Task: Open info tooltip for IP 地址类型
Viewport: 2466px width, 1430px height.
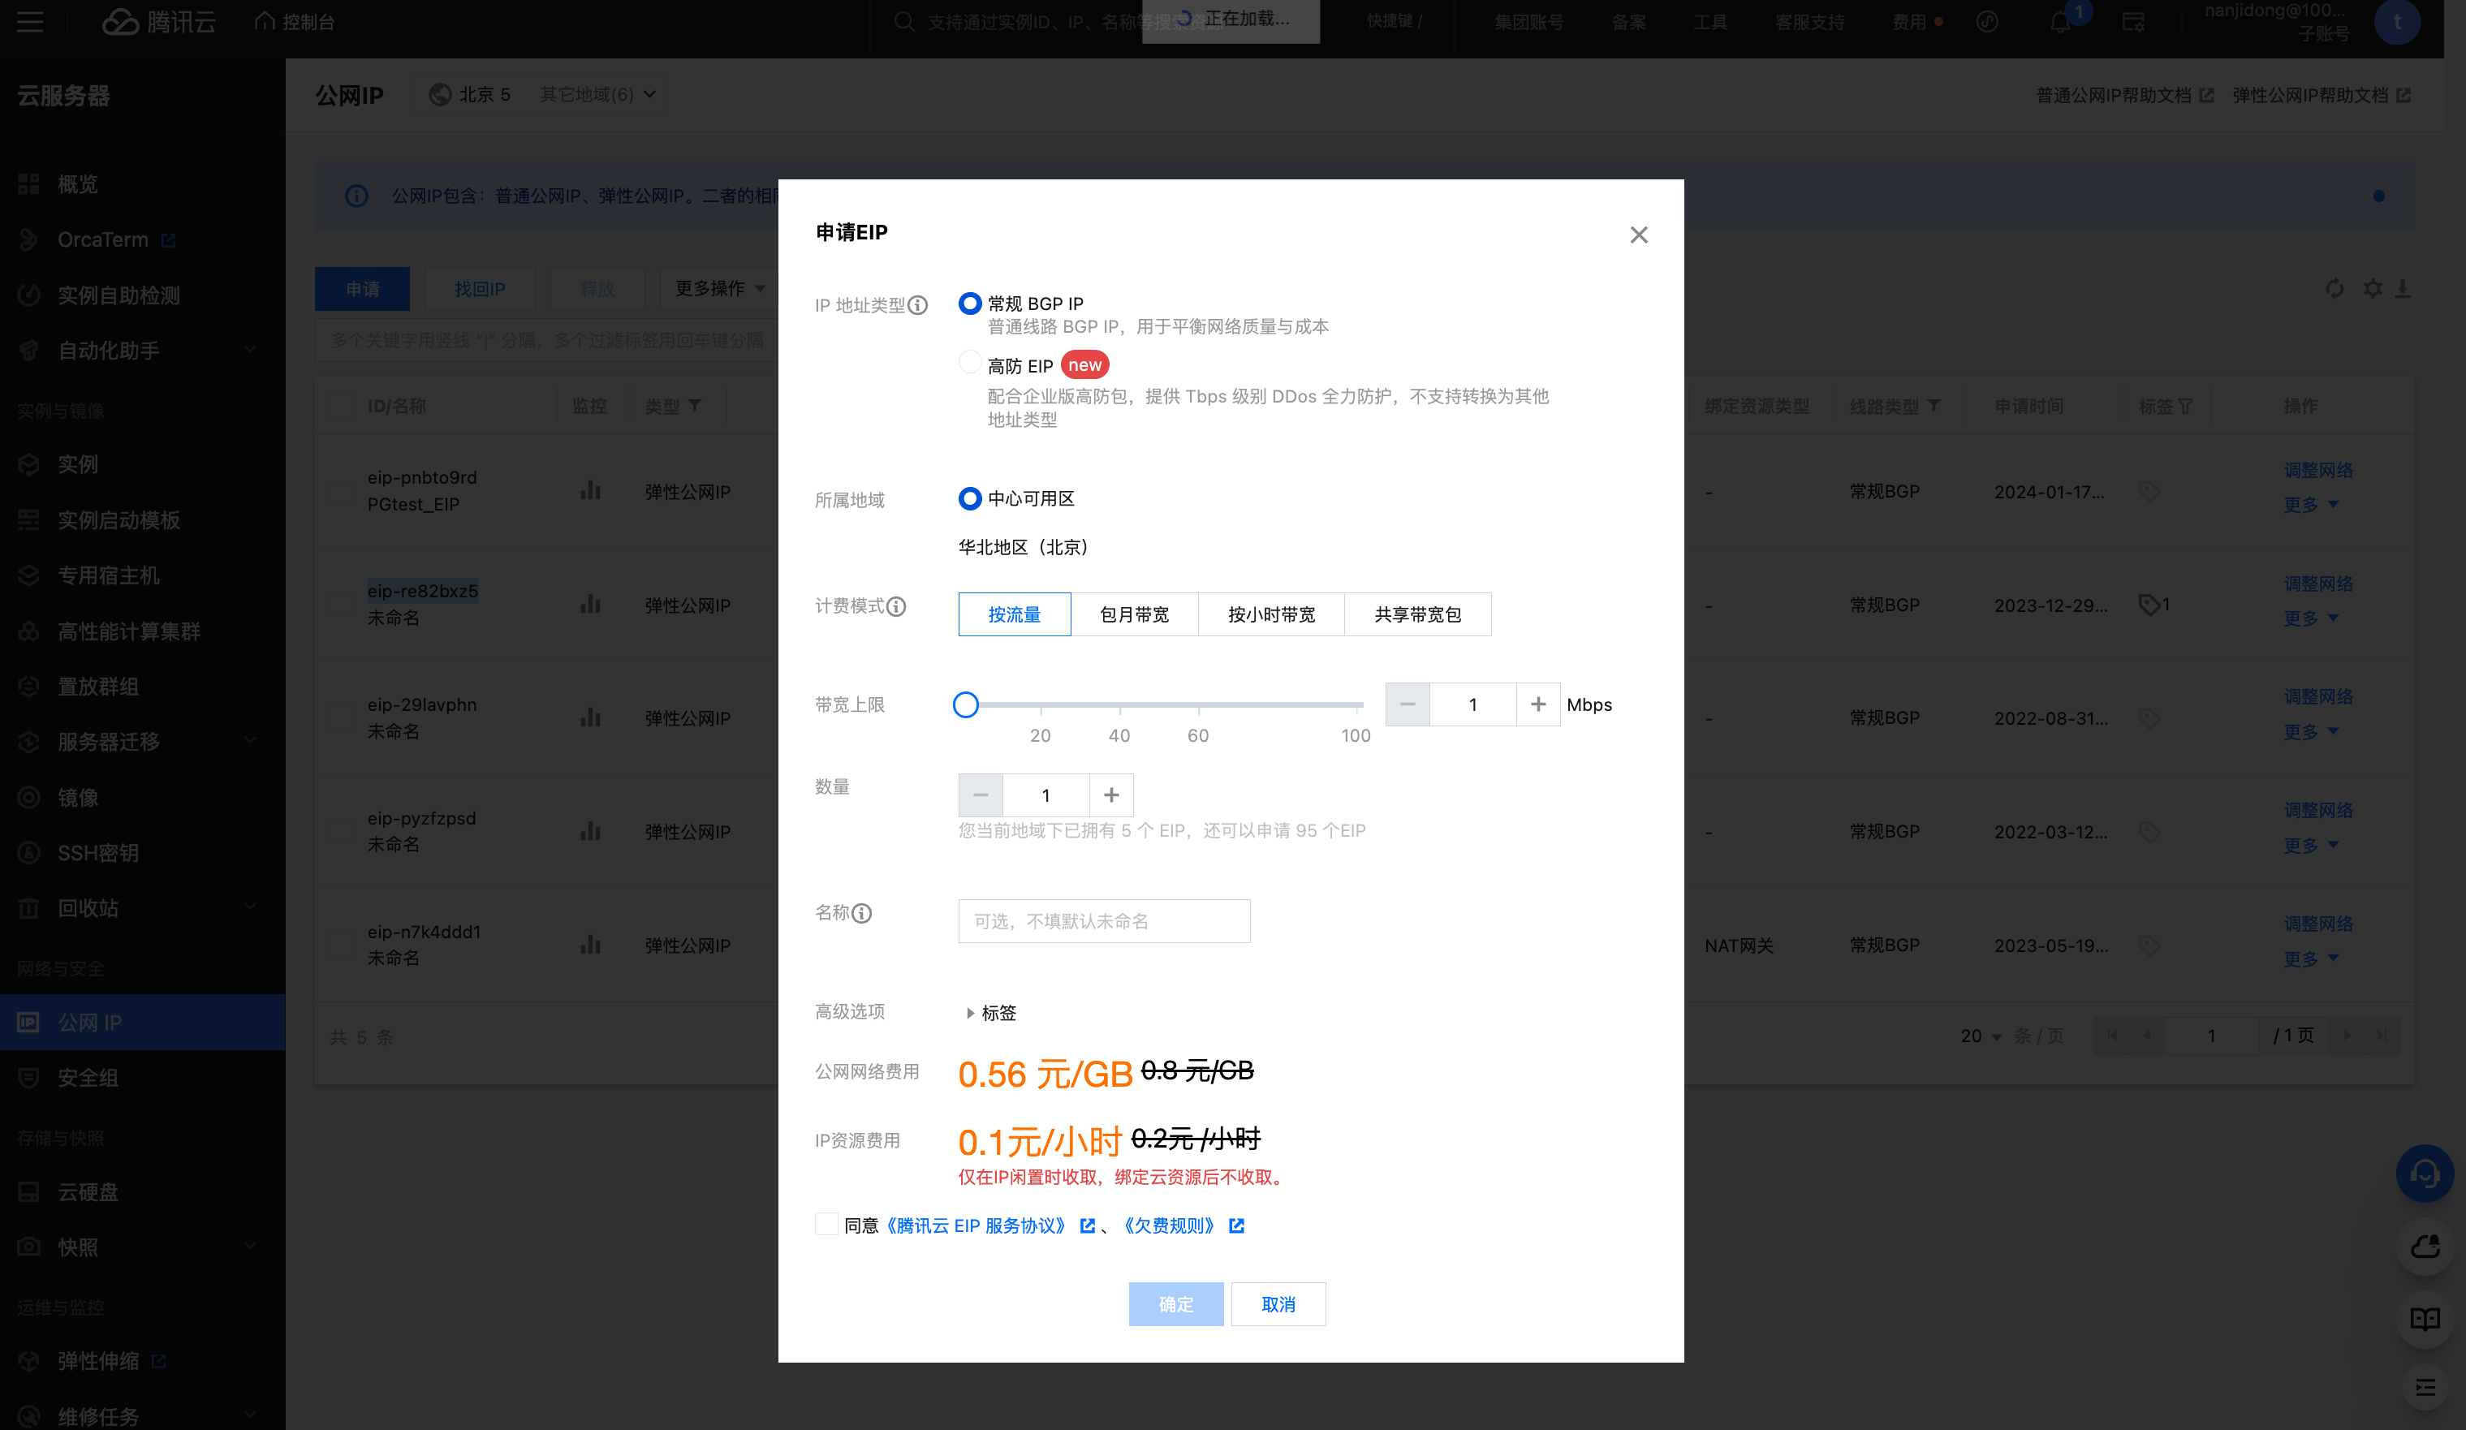Action: tap(918, 305)
